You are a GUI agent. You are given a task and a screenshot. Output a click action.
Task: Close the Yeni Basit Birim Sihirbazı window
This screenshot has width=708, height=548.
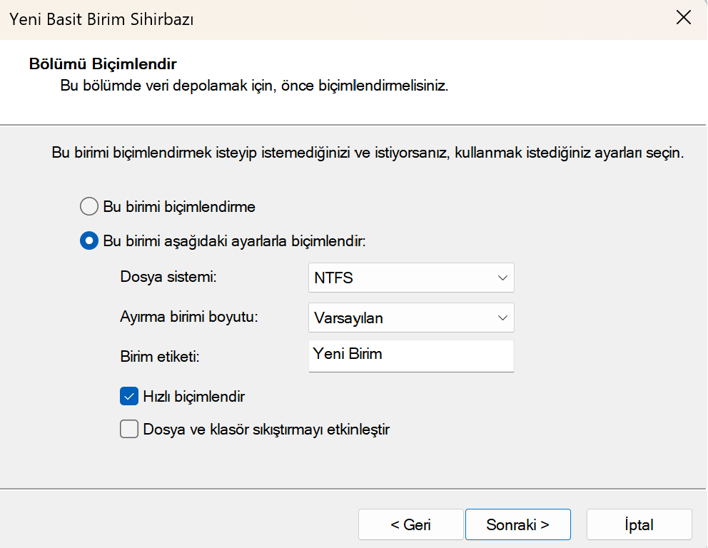[x=683, y=19]
